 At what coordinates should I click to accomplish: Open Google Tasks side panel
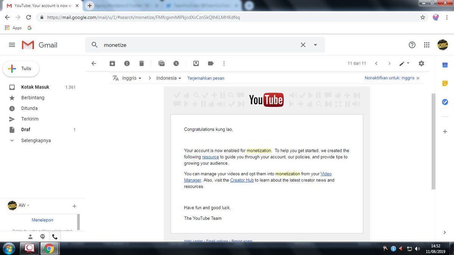point(445,102)
